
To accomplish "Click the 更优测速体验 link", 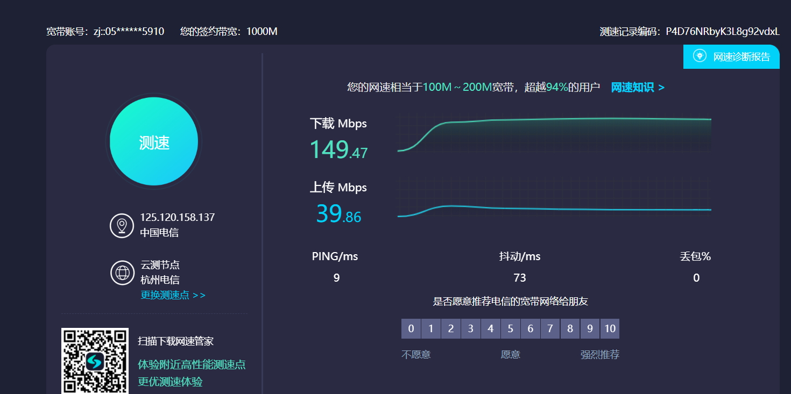I will 170,382.
